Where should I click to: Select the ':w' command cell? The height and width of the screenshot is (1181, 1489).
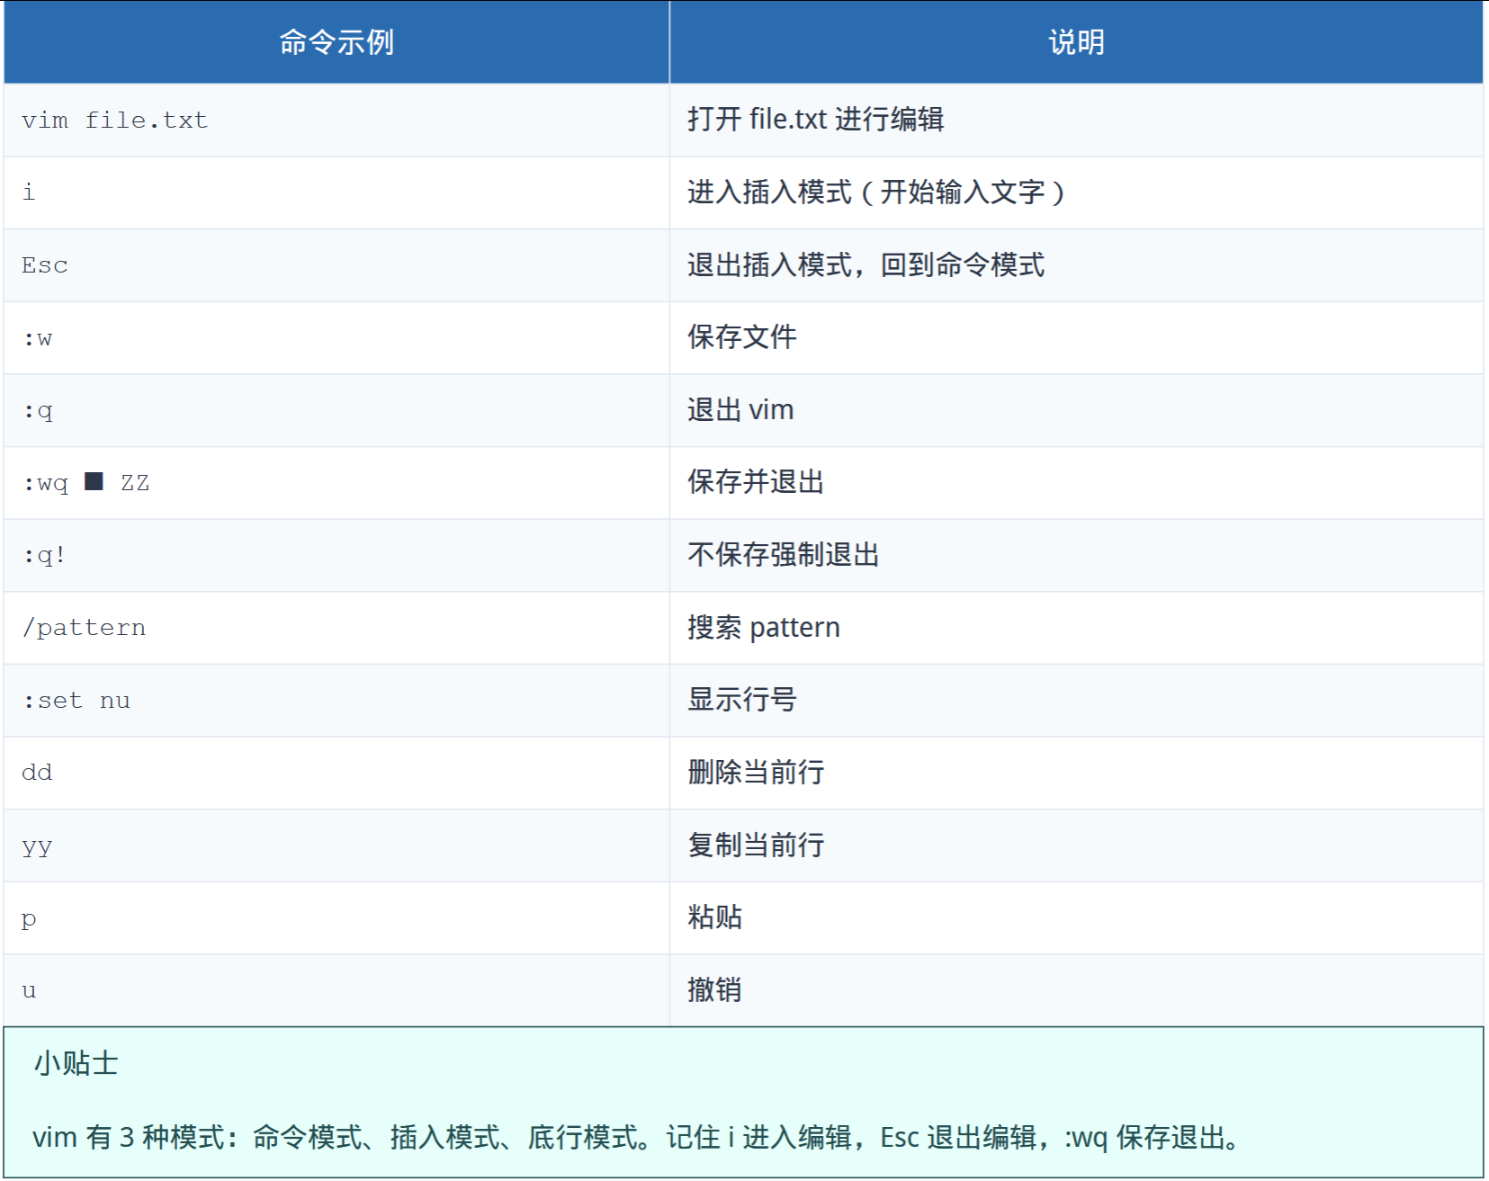pyautogui.click(x=336, y=338)
